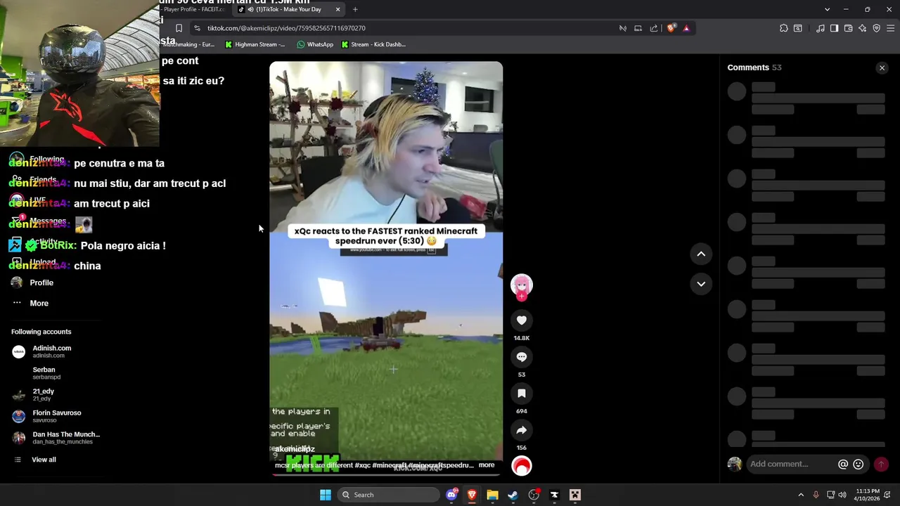
Task: Open Highman Stream bookmark
Action: click(x=255, y=44)
